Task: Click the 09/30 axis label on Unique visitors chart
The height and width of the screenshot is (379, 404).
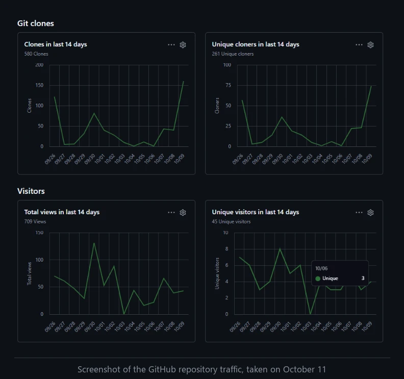Action: pos(275,326)
